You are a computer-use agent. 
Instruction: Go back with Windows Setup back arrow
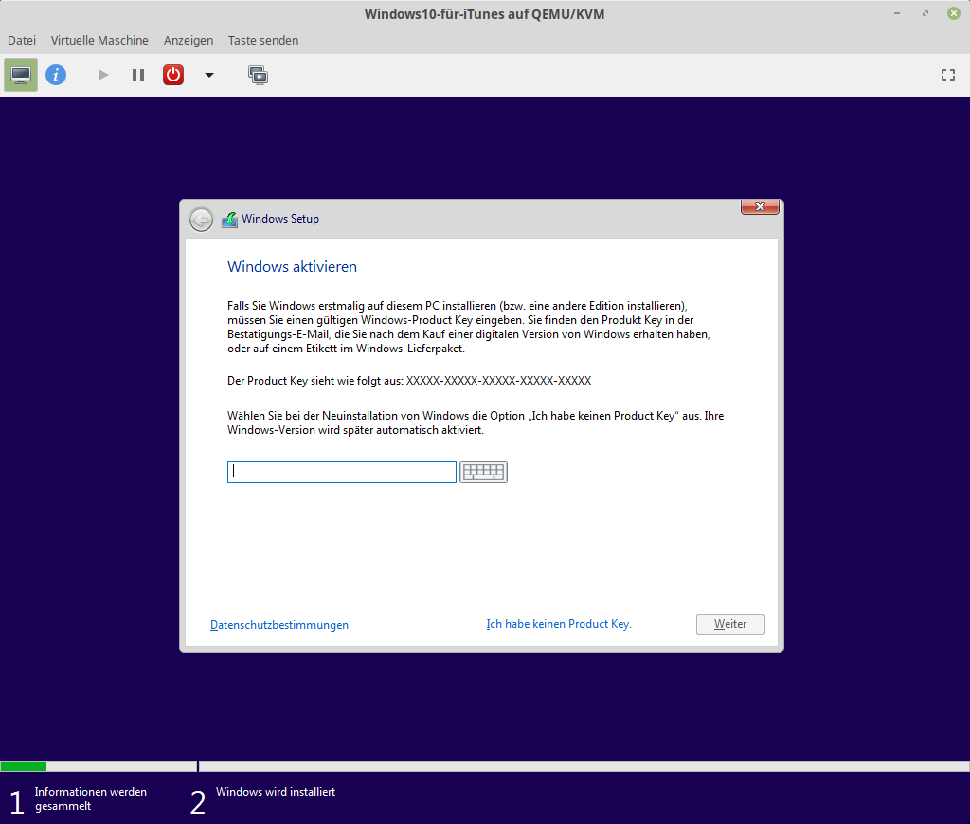[201, 219]
